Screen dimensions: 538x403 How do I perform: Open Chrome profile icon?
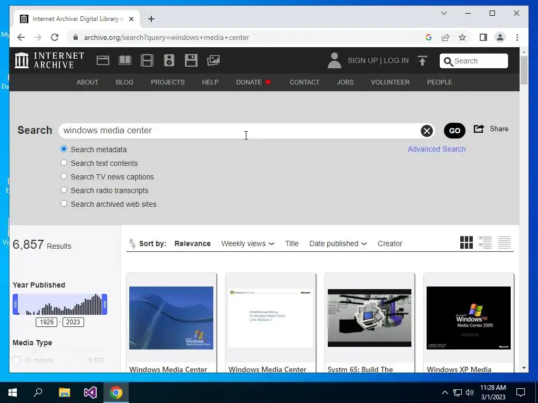500,37
